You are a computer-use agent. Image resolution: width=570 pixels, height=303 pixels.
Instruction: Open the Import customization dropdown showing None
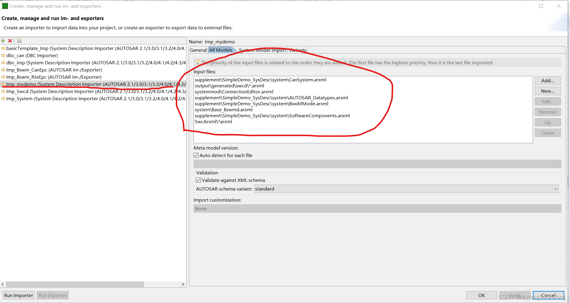click(x=558, y=208)
